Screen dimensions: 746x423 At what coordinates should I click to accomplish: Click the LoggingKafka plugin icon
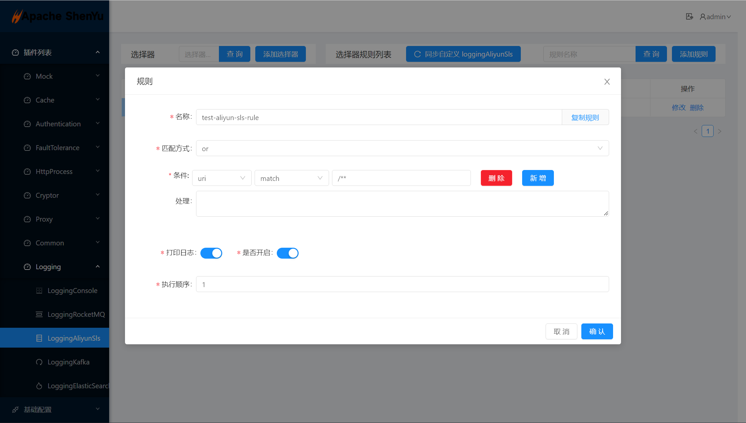tap(39, 362)
